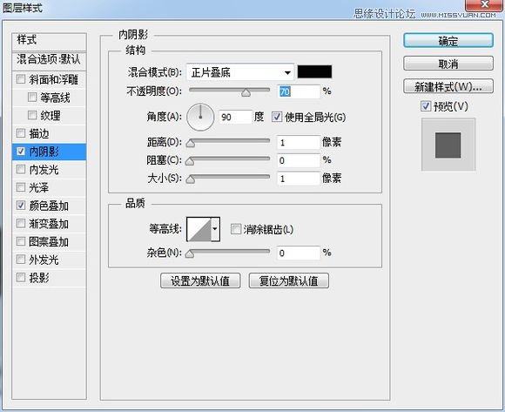
Task: Click the 距离 pixel value field
Action: [299, 142]
